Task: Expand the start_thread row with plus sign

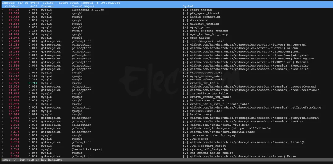Action: click(x=2, y=10)
